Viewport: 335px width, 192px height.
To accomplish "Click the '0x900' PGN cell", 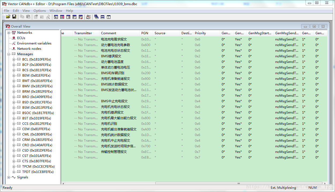I will pyautogui.click(x=146, y=79).
